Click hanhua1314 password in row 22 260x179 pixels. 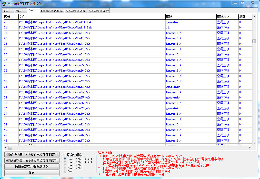174,33
